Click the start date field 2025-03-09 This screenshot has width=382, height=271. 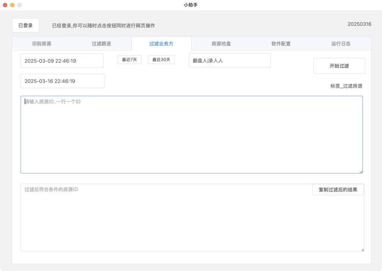(x=62, y=61)
